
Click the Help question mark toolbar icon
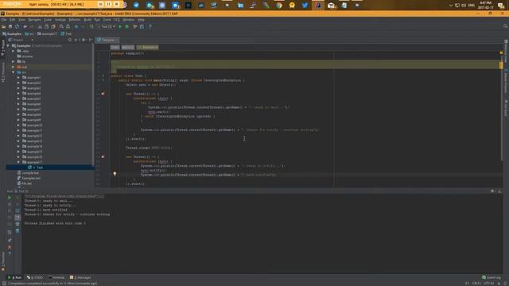(x=150, y=26)
